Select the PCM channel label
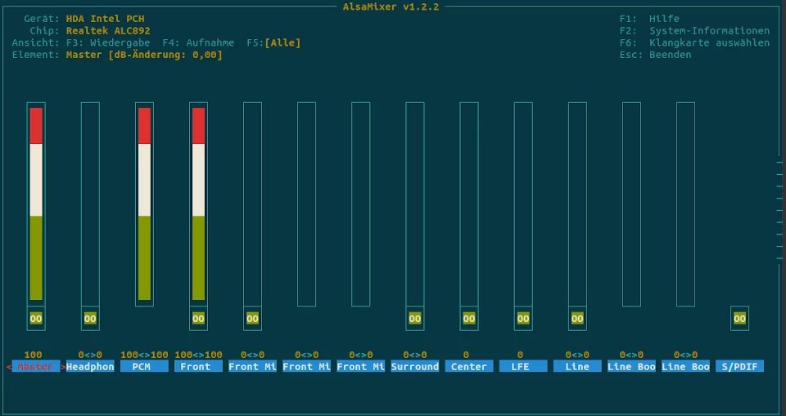Image resolution: width=786 pixels, height=416 pixels. [144, 366]
